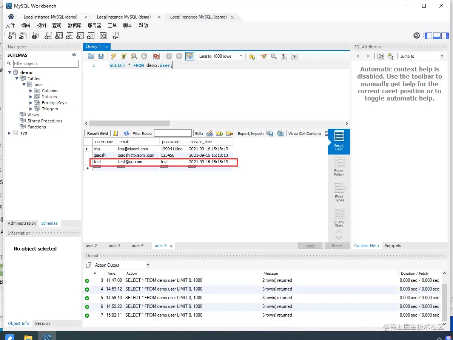The image size is (453, 340).
Task: Execute the statement under the cursor
Action: [123, 56]
